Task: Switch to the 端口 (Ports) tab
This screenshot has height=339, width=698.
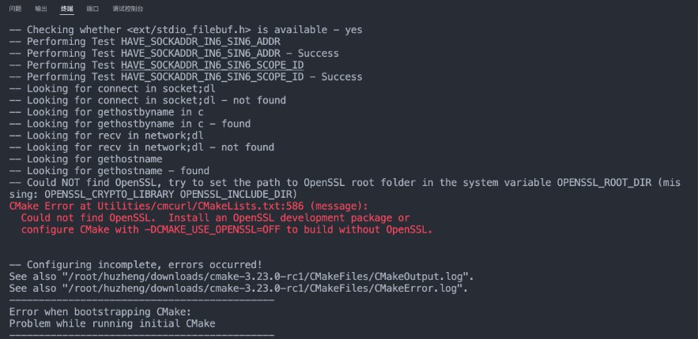Action: point(92,9)
